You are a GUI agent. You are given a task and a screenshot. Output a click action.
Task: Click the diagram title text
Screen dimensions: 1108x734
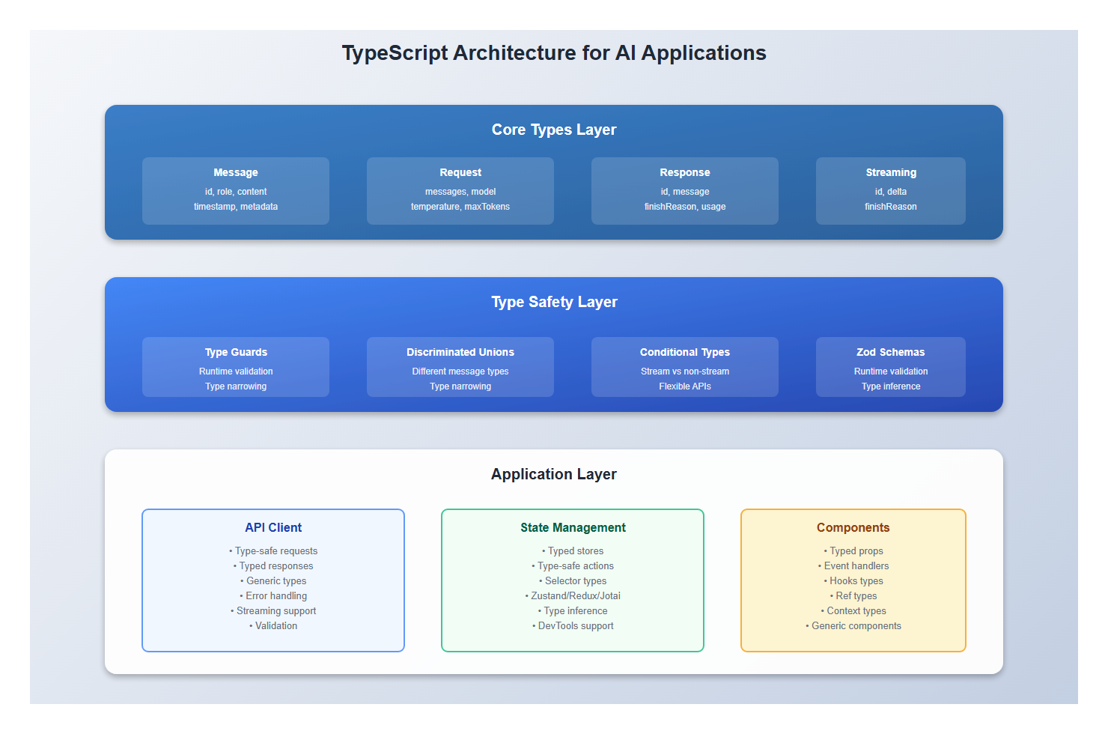[x=554, y=52]
